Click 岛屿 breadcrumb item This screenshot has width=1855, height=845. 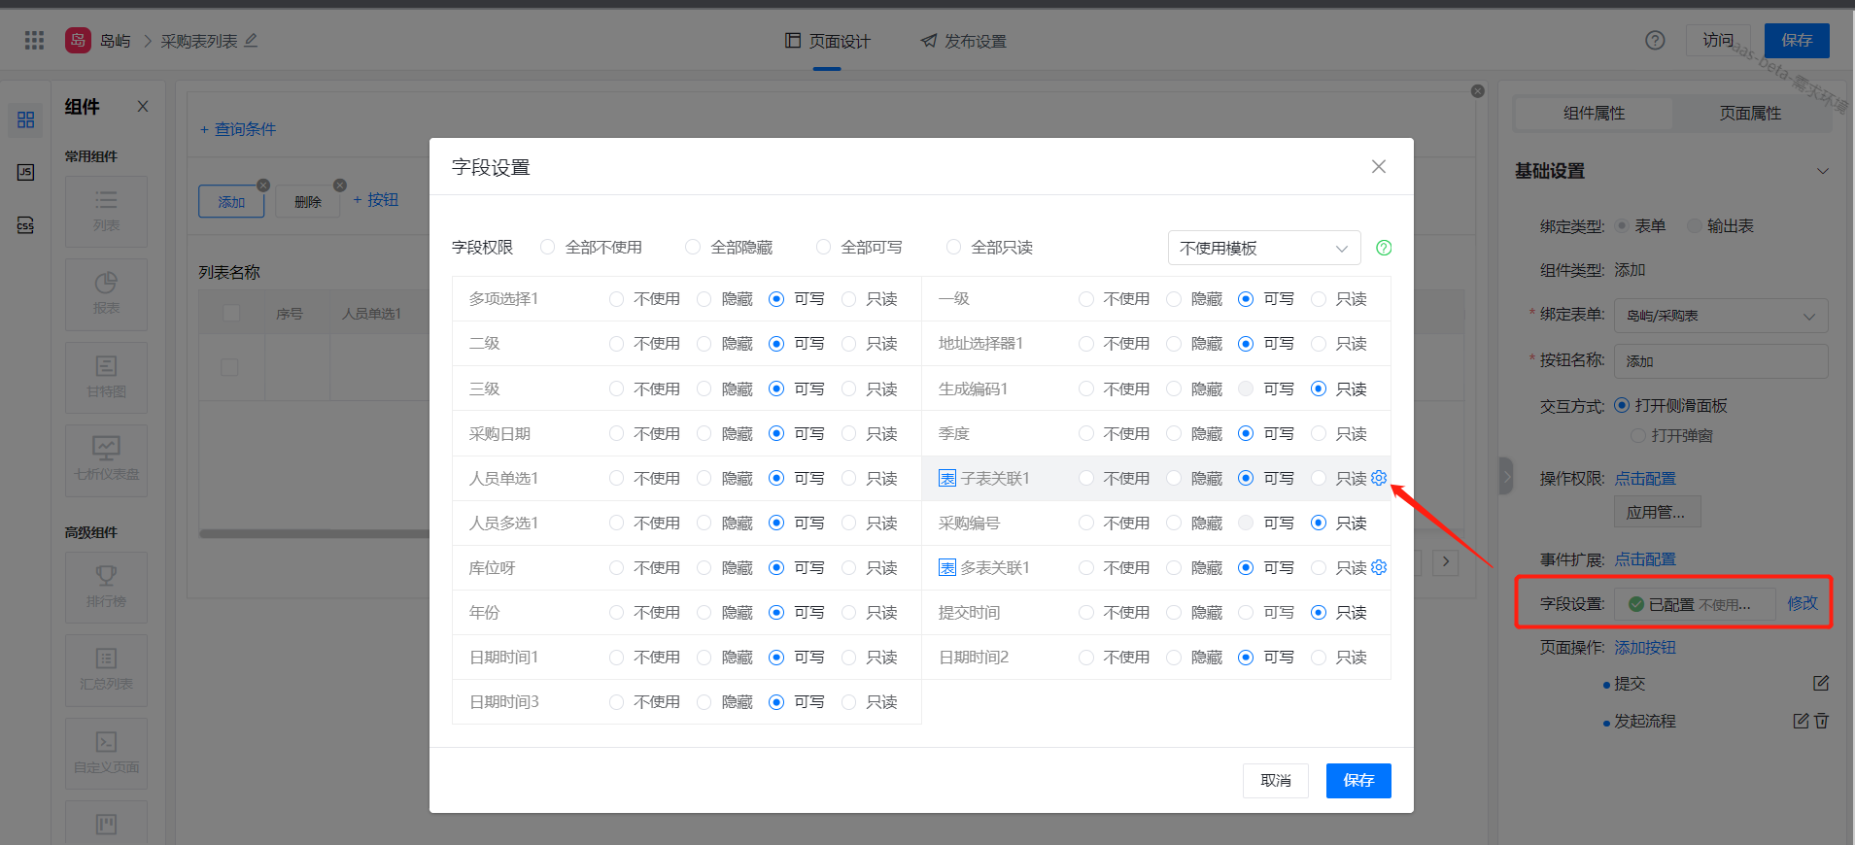(x=115, y=41)
